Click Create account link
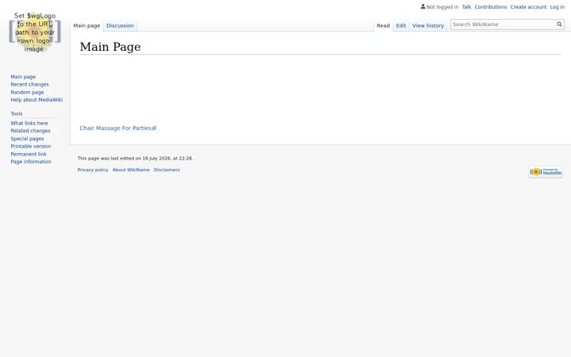The height and width of the screenshot is (357, 571). (528, 7)
